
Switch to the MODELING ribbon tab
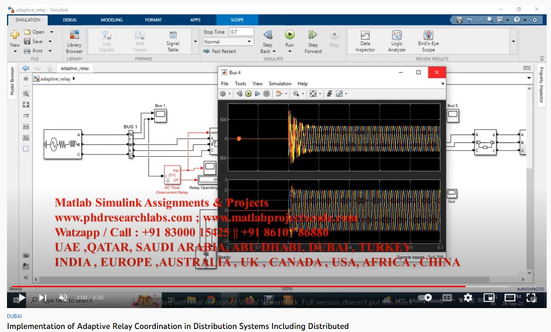112,20
